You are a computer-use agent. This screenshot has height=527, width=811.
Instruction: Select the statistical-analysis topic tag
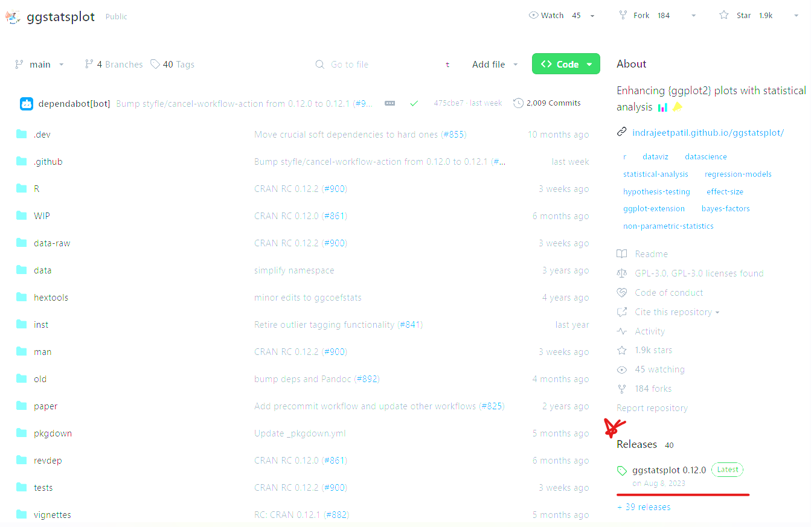[656, 174]
